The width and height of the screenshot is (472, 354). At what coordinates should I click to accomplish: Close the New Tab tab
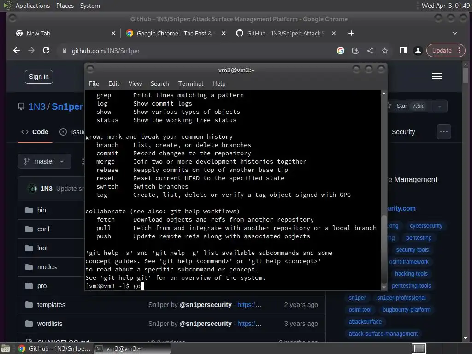(x=113, y=33)
